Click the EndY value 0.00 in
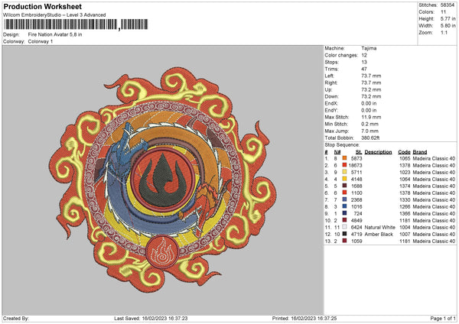 pyautogui.click(x=369, y=110)
